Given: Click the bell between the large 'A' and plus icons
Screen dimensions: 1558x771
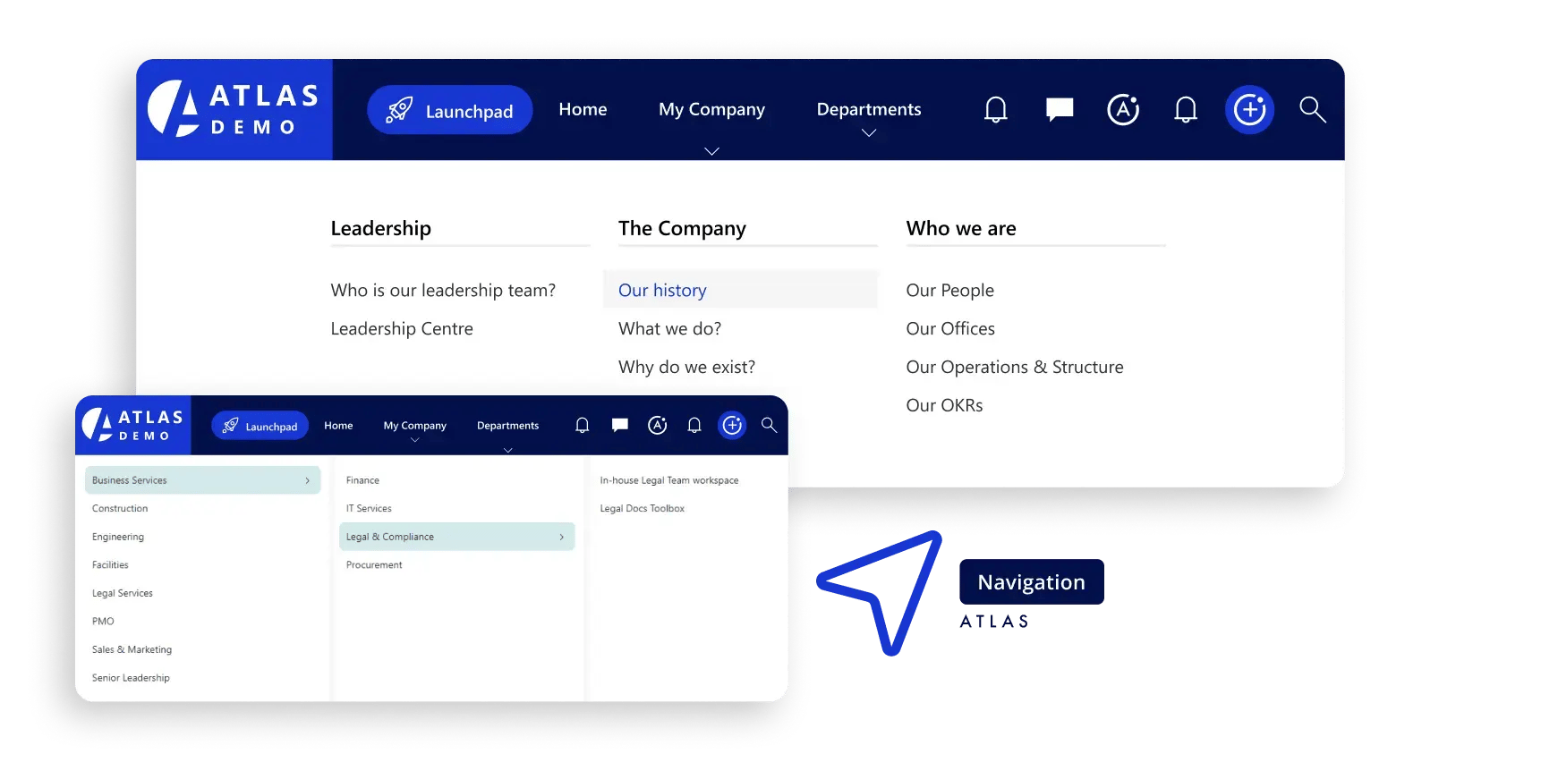Looking at the screenshot, I should pos(1186,110).
